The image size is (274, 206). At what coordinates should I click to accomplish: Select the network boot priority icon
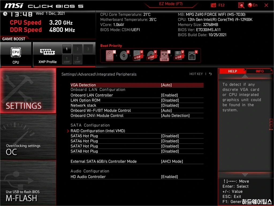193,56
